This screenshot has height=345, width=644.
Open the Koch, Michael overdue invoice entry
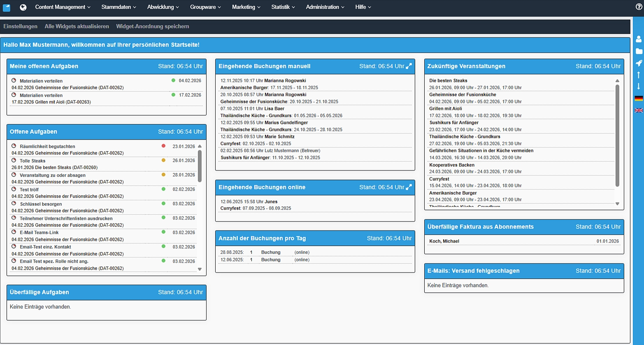(444, 241)
